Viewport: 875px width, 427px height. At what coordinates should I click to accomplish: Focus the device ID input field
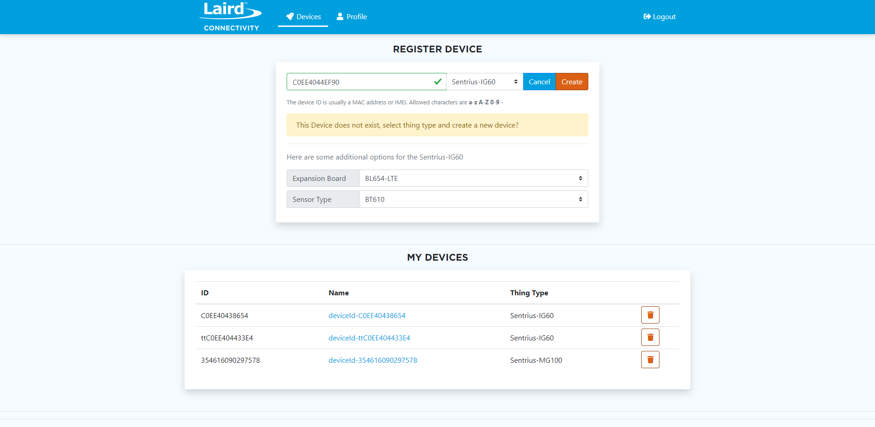[x=360, y=82]
